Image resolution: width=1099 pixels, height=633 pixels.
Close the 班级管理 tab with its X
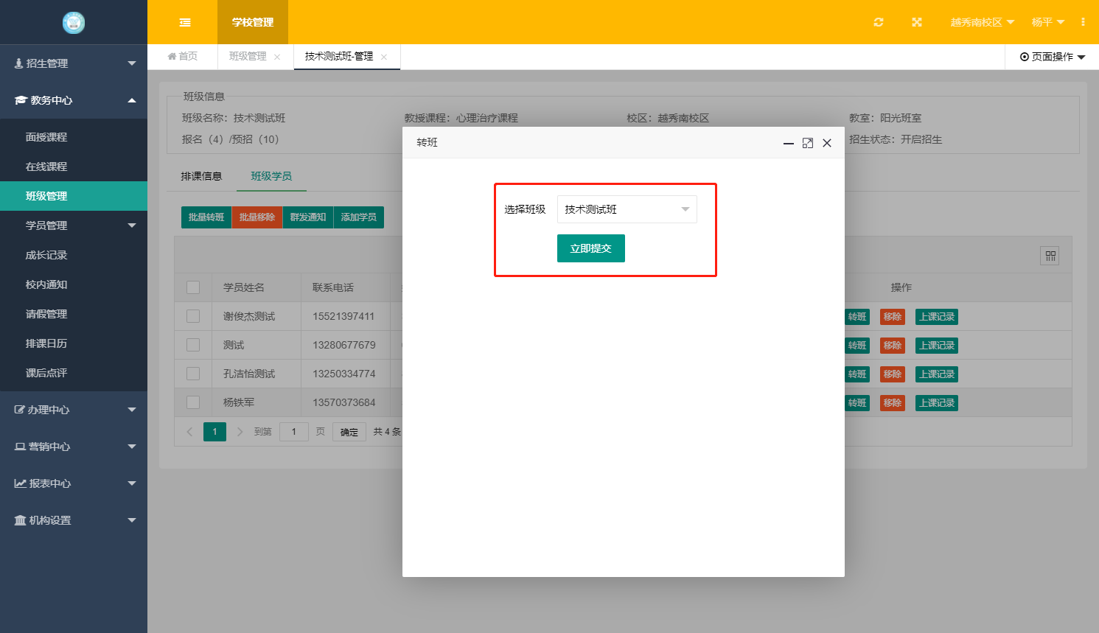tap(277, 57)
